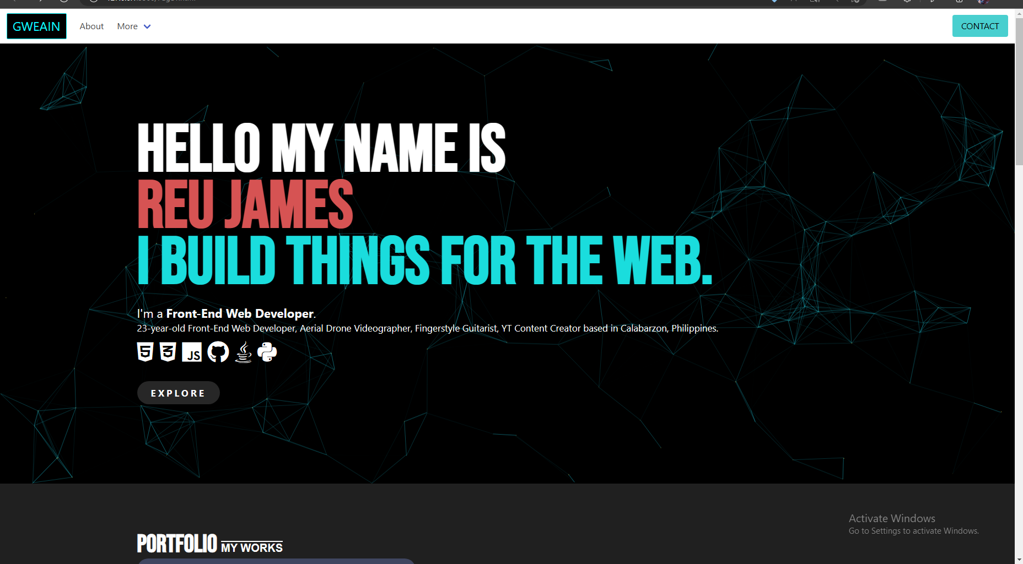Expand the More dropdown menu

pyautogui.click(x=134, y=26)
